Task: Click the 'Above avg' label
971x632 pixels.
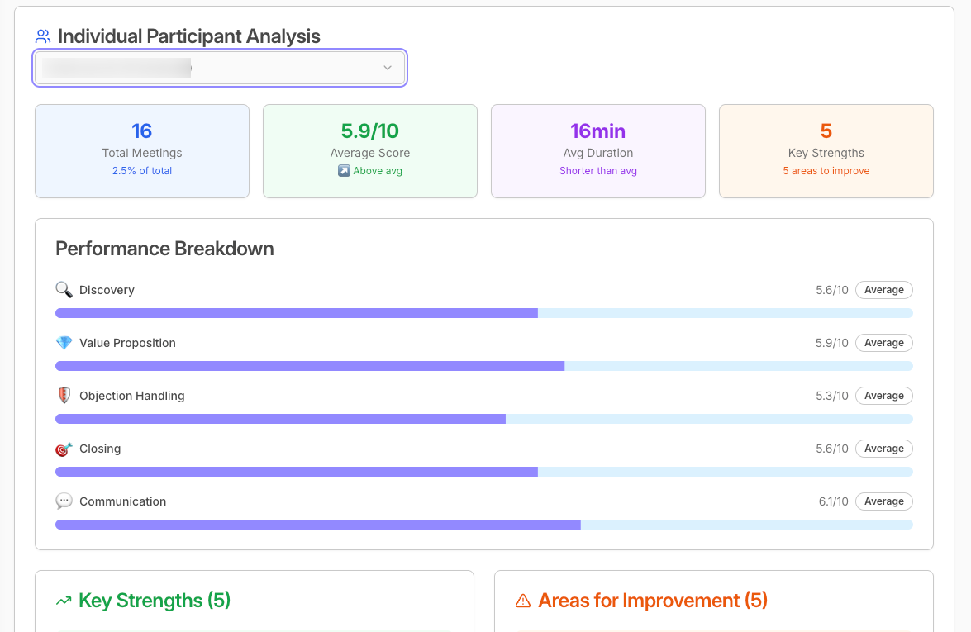Action: point(378,171)
